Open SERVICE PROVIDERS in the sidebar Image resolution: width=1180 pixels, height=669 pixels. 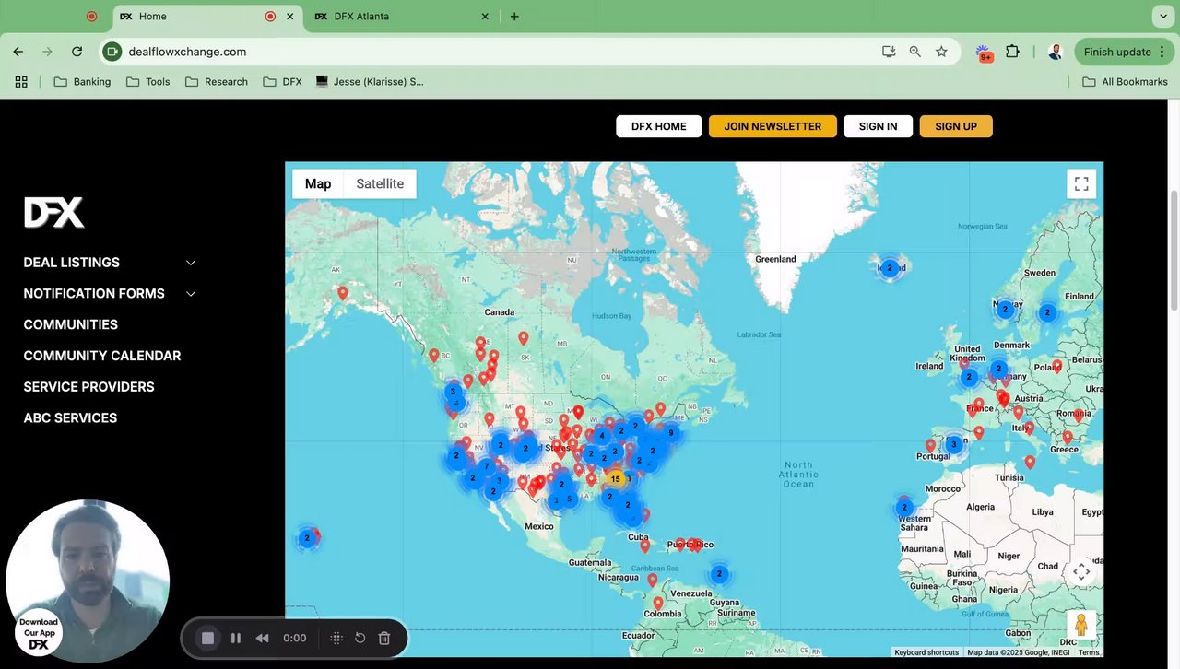89,387
